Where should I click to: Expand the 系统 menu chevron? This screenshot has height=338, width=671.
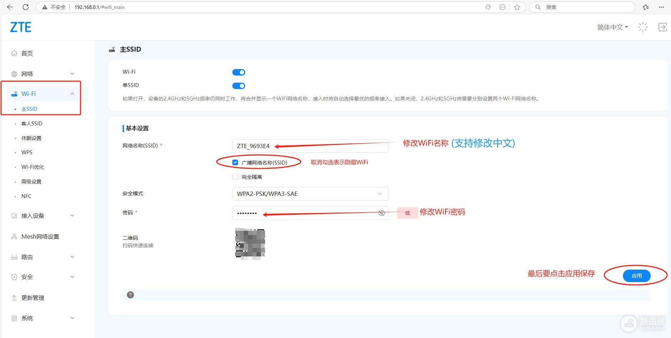pyautogui.click(x=72, y=318)
